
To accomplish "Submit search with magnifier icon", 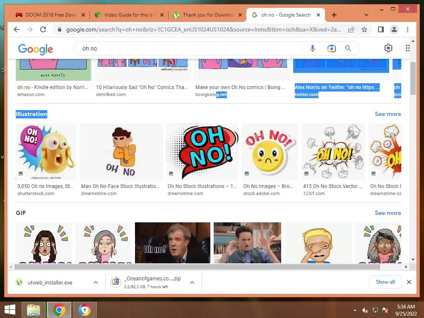I will 348,48.
